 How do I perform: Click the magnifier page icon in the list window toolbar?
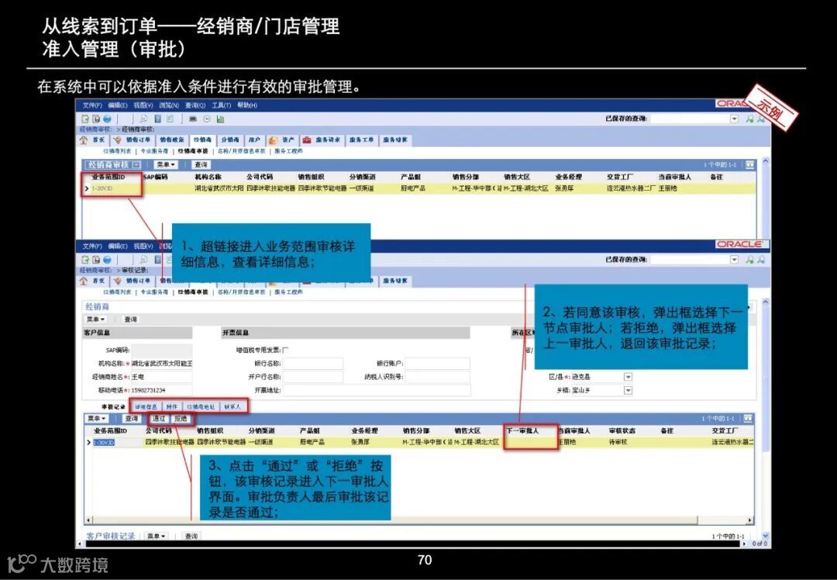(x=143, y=119)
